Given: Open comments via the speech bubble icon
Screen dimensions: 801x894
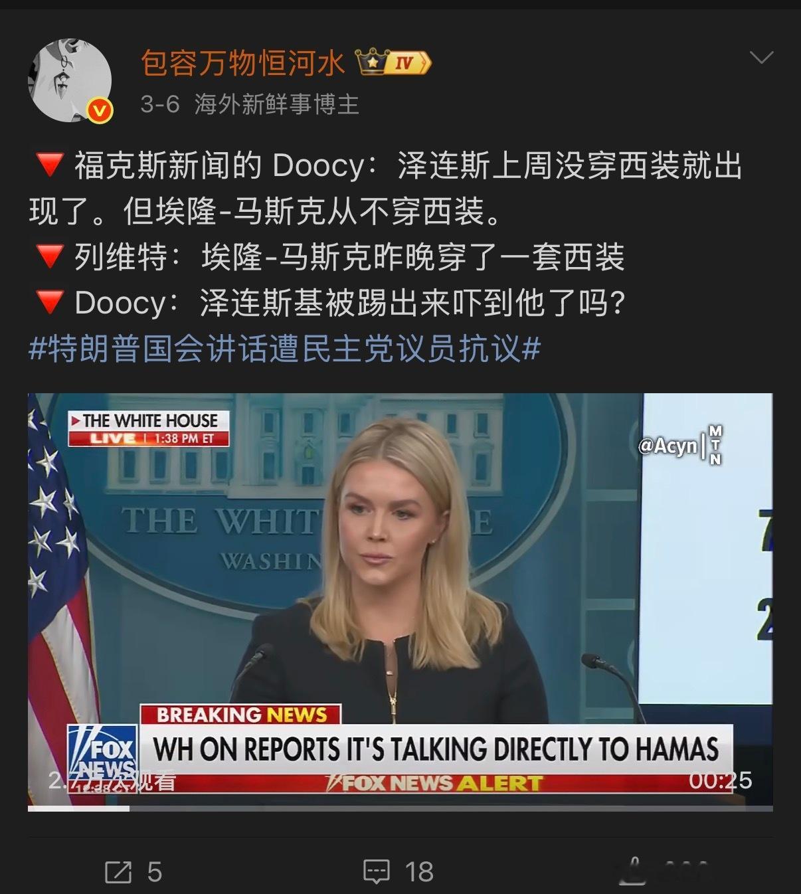Looking at the screenshot, I should (377, 871).
